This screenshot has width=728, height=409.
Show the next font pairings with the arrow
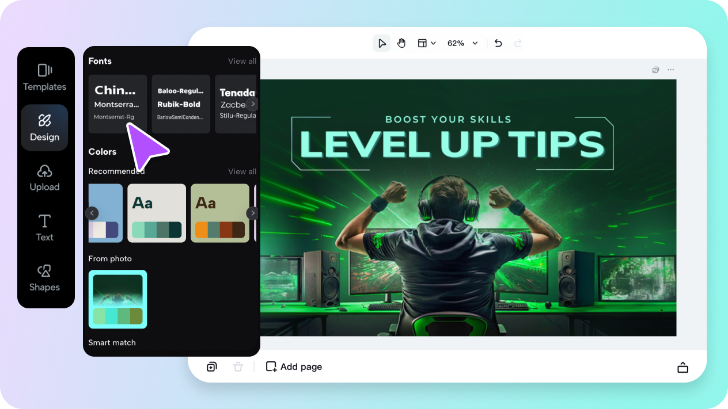coord(252,104)
